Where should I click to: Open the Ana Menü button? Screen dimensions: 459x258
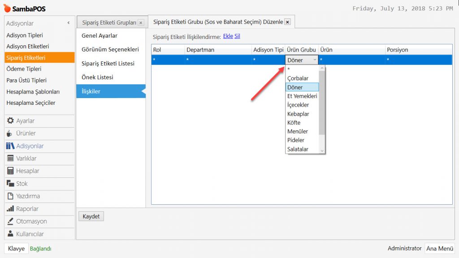(439, 249)
